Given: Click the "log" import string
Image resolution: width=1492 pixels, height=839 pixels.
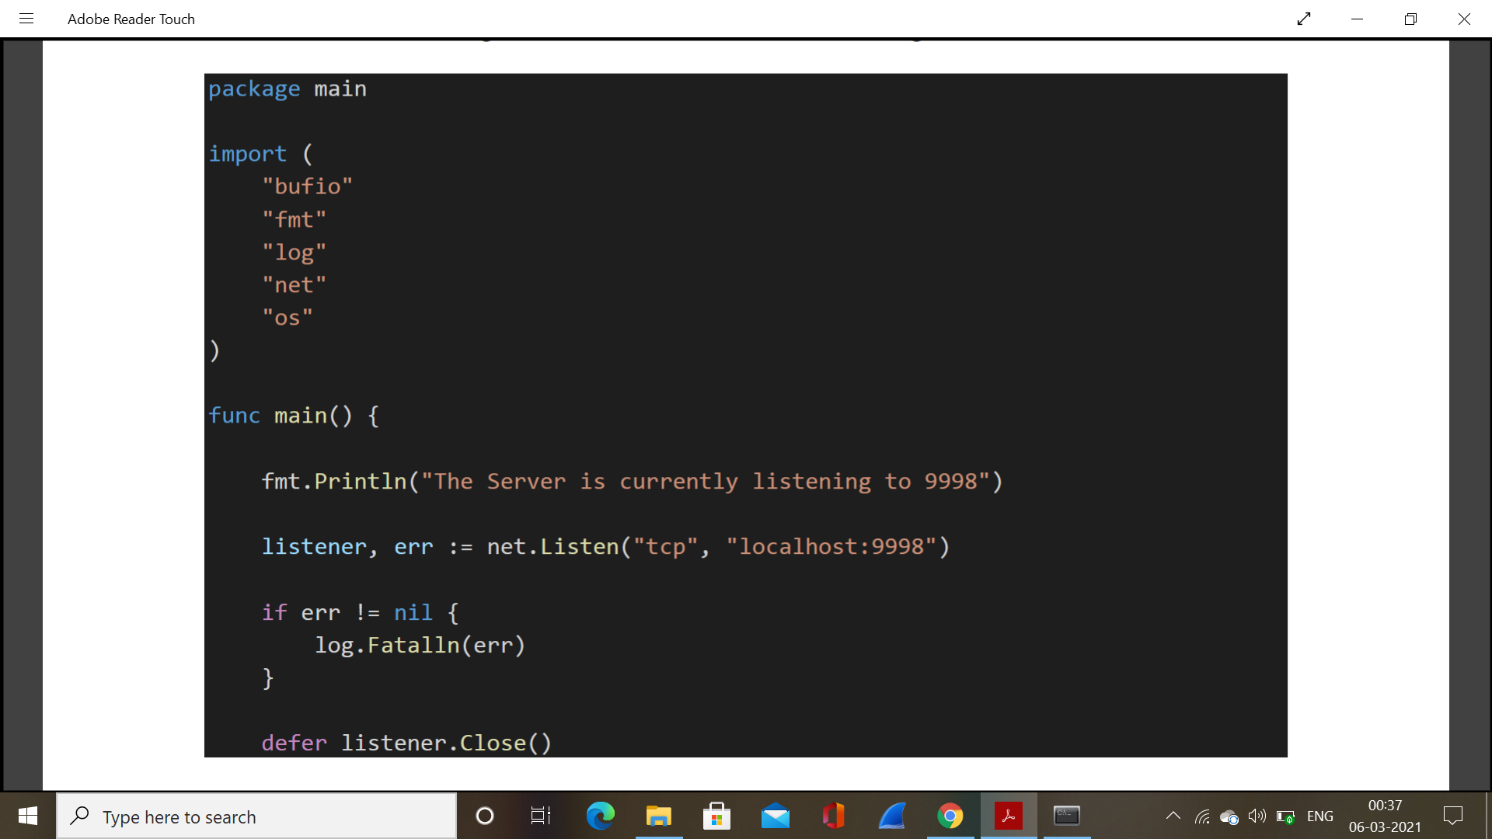Looking at the screenshot, I should 294,252.
